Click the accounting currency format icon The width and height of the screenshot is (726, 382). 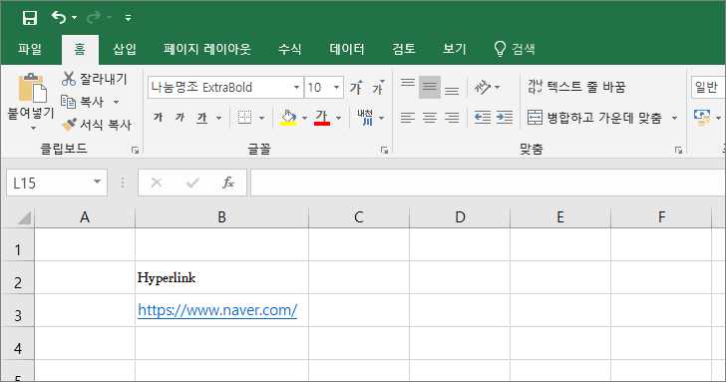click(702, 118)
